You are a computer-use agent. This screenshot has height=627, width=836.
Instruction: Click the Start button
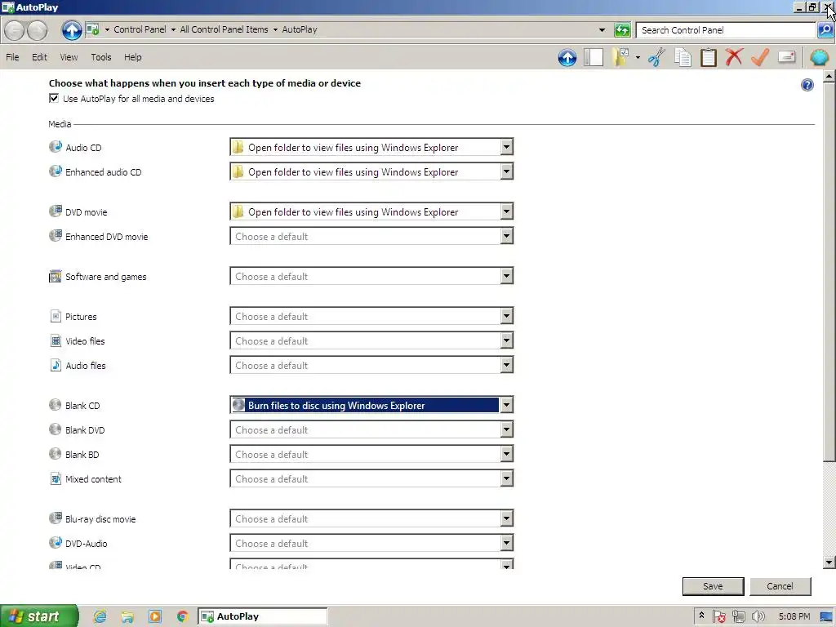39,616
